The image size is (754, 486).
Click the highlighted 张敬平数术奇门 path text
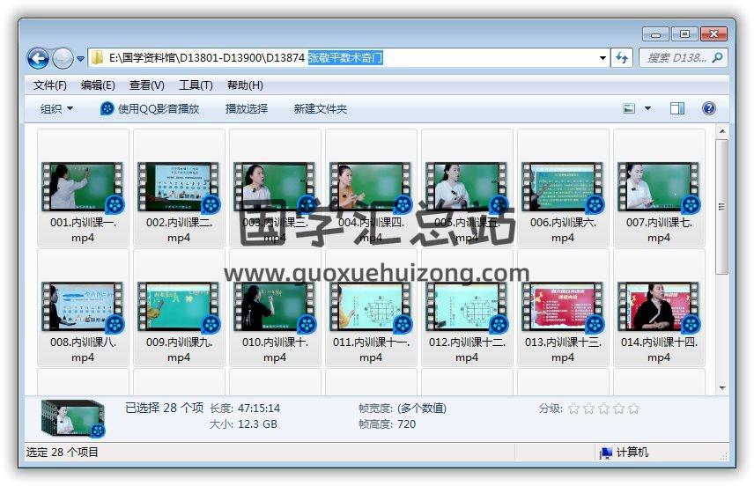[345, 58]
